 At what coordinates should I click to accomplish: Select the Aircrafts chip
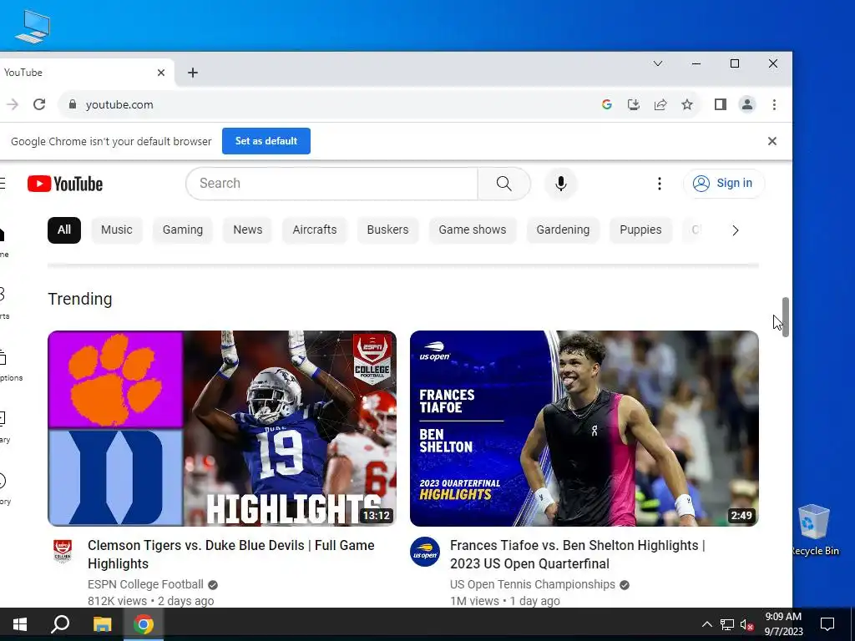point(315,230)
